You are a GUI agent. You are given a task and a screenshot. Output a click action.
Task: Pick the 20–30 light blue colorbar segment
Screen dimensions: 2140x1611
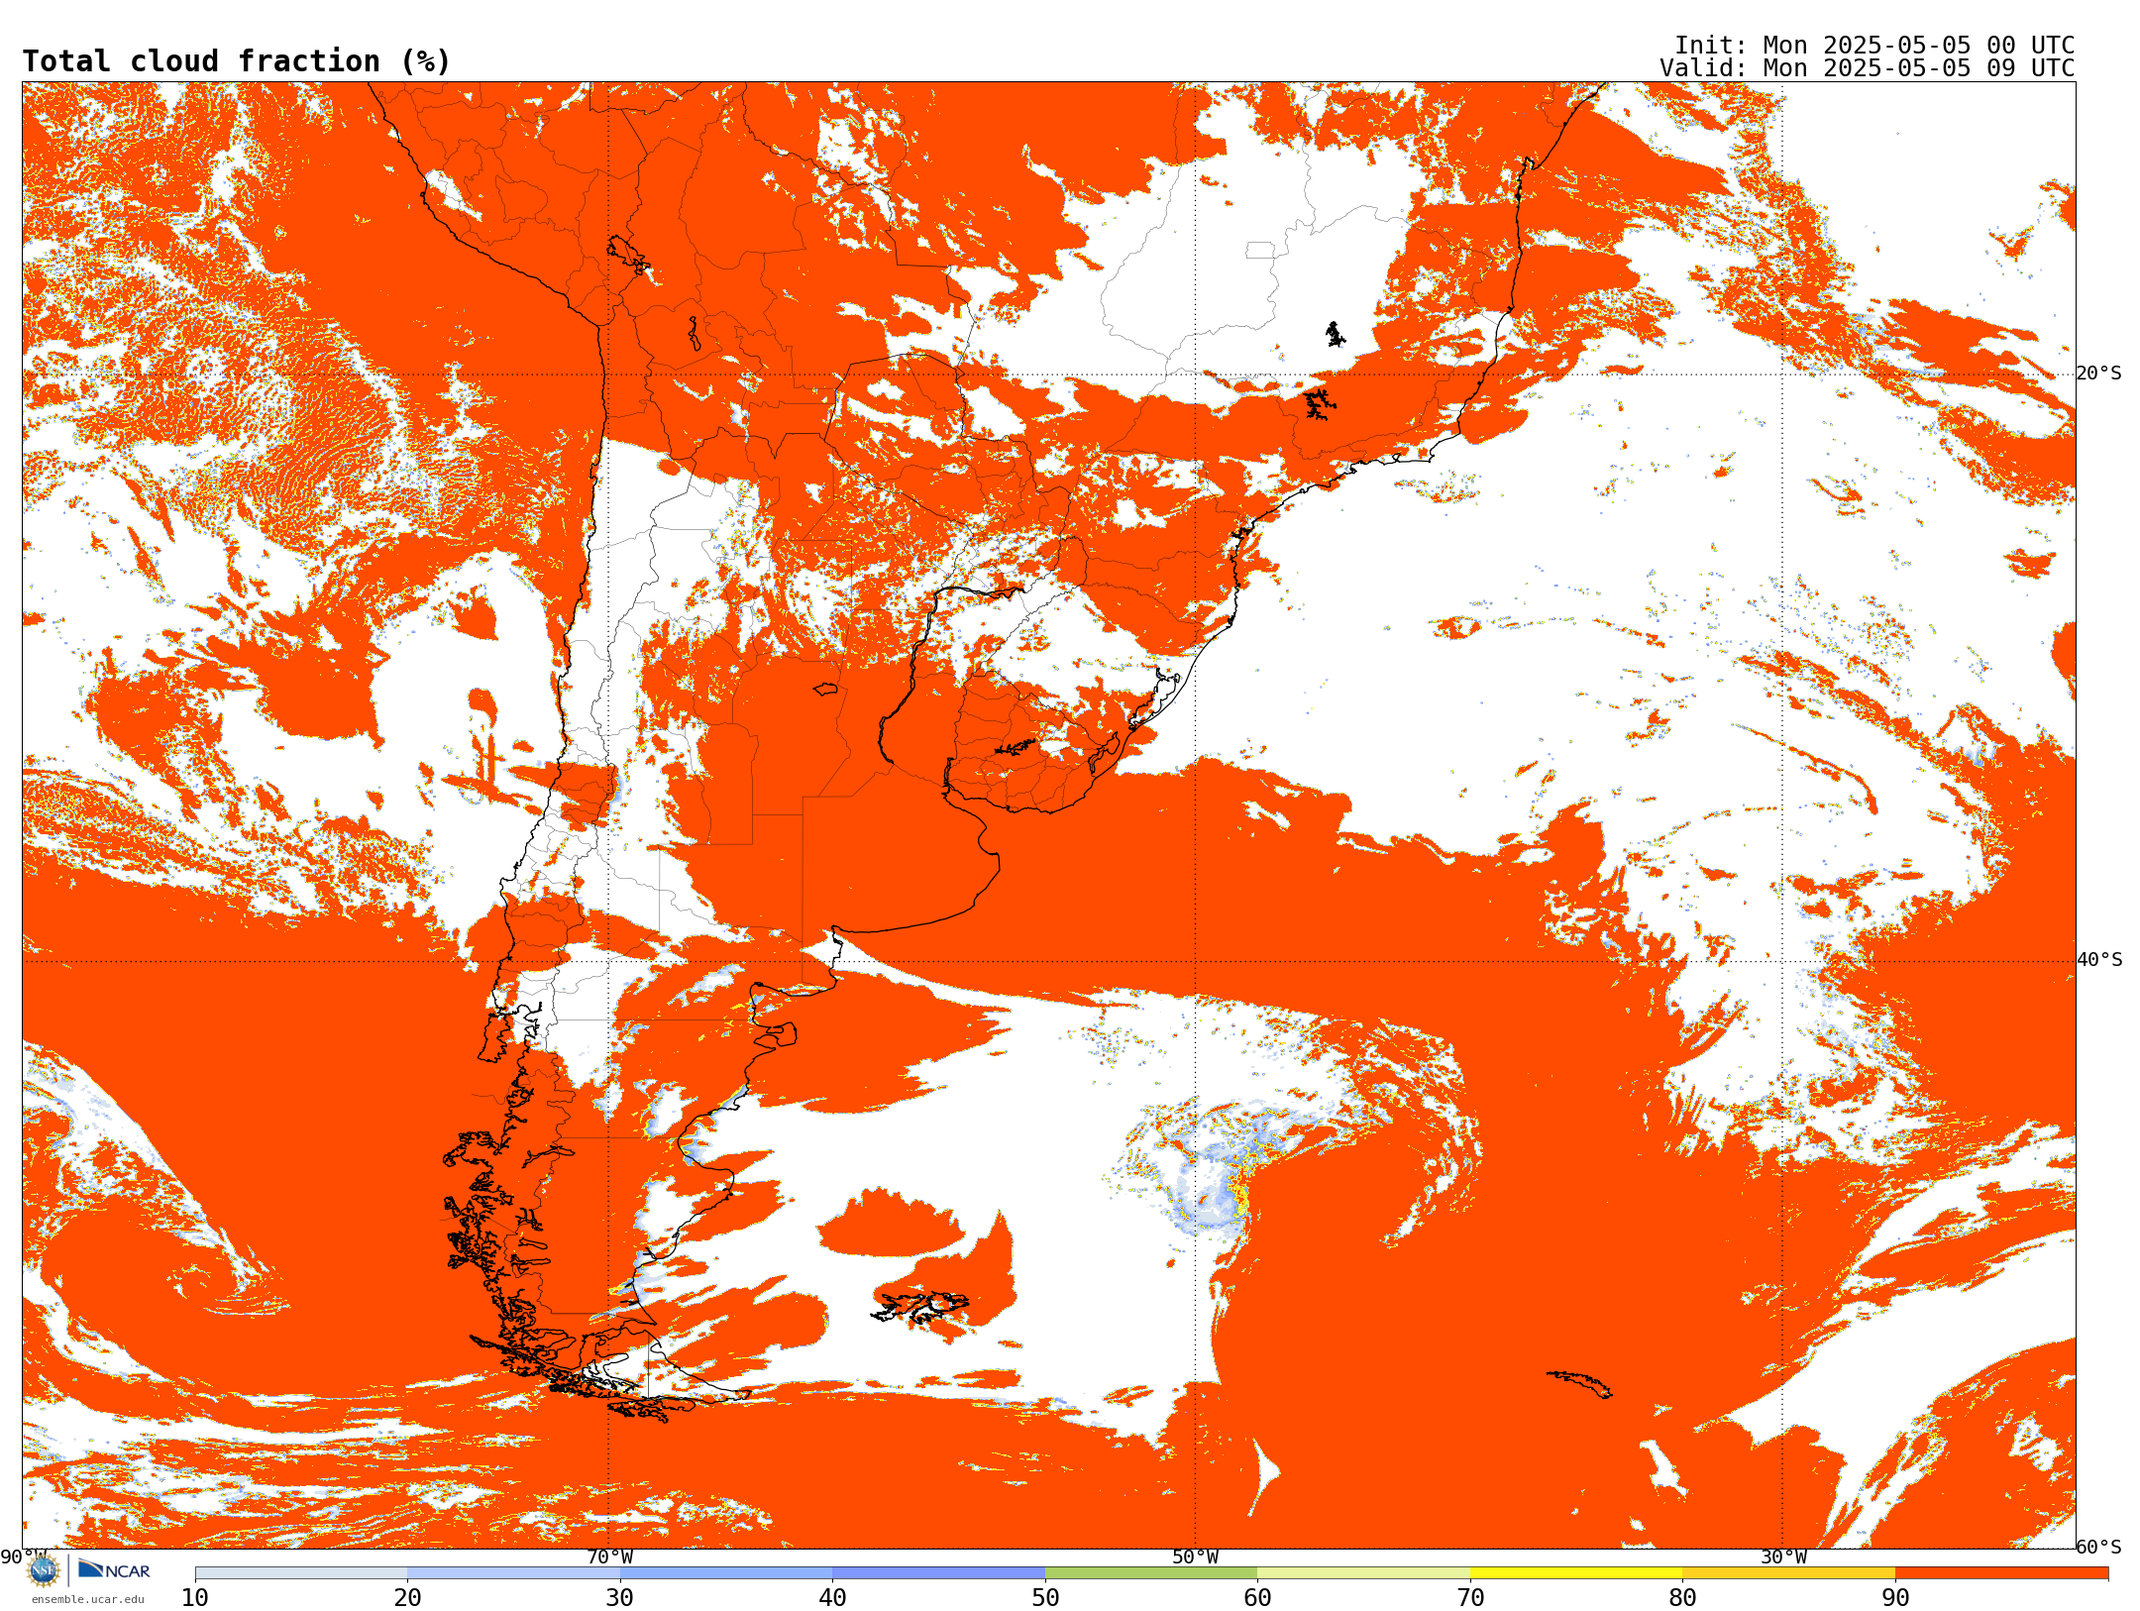click(x=513, y=1573)
